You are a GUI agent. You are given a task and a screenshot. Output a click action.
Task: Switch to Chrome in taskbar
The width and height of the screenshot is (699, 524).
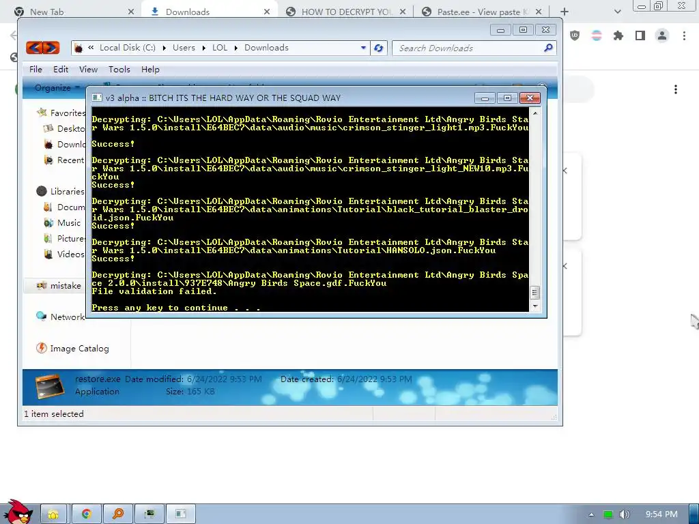(x=87, y=514)
